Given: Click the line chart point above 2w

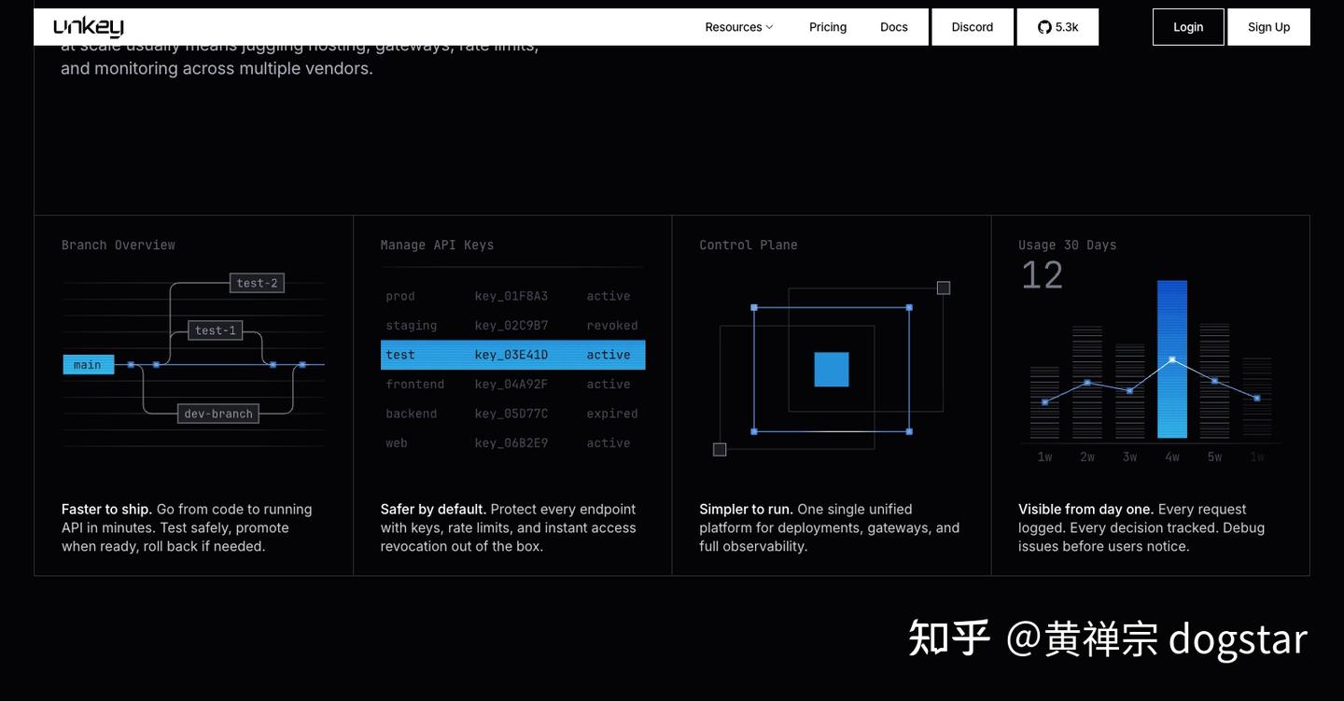Looking at the screenshot, I should tap(1087, 383).
